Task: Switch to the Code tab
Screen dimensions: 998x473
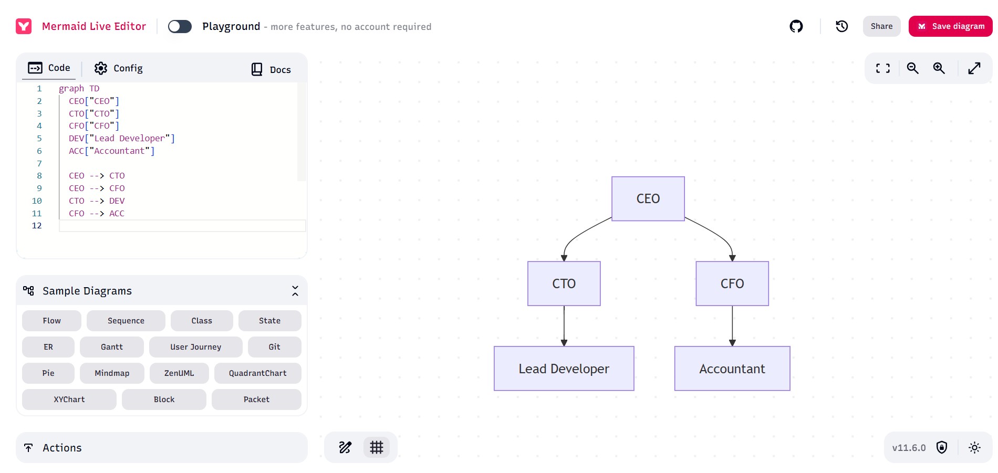Action: pyautogui.click(x=49, y=68)
